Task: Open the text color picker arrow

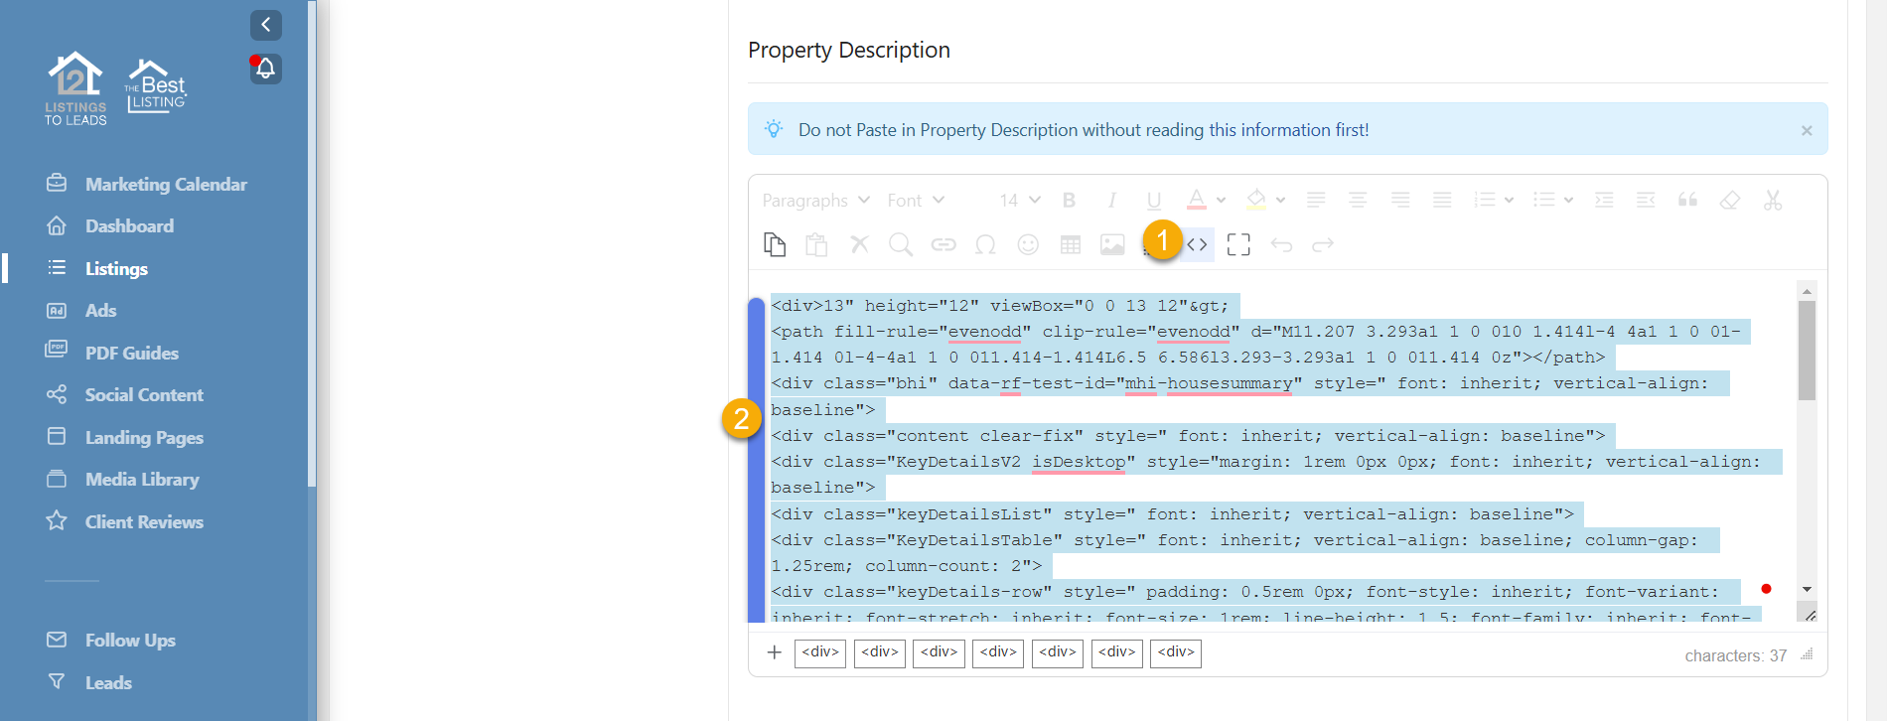Action: [1222, 201]
